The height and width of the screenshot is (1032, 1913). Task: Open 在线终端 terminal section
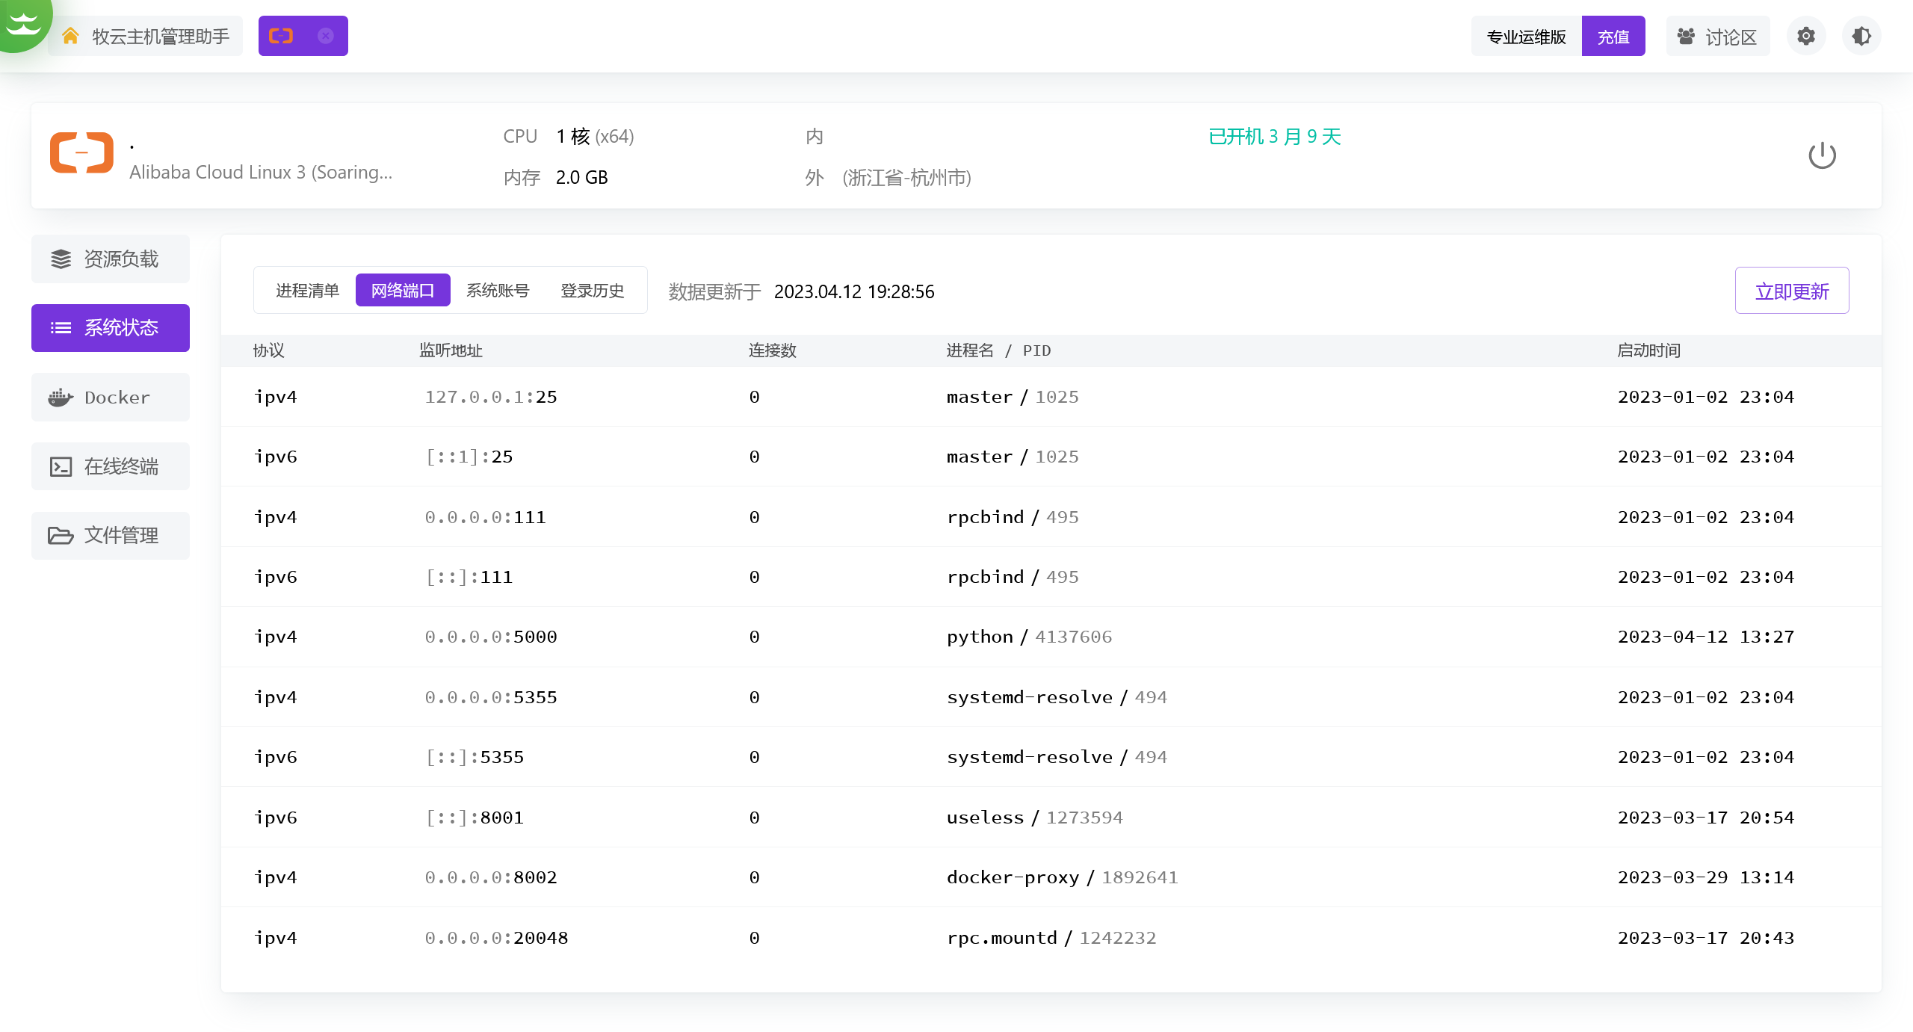[x=111, y=466]
